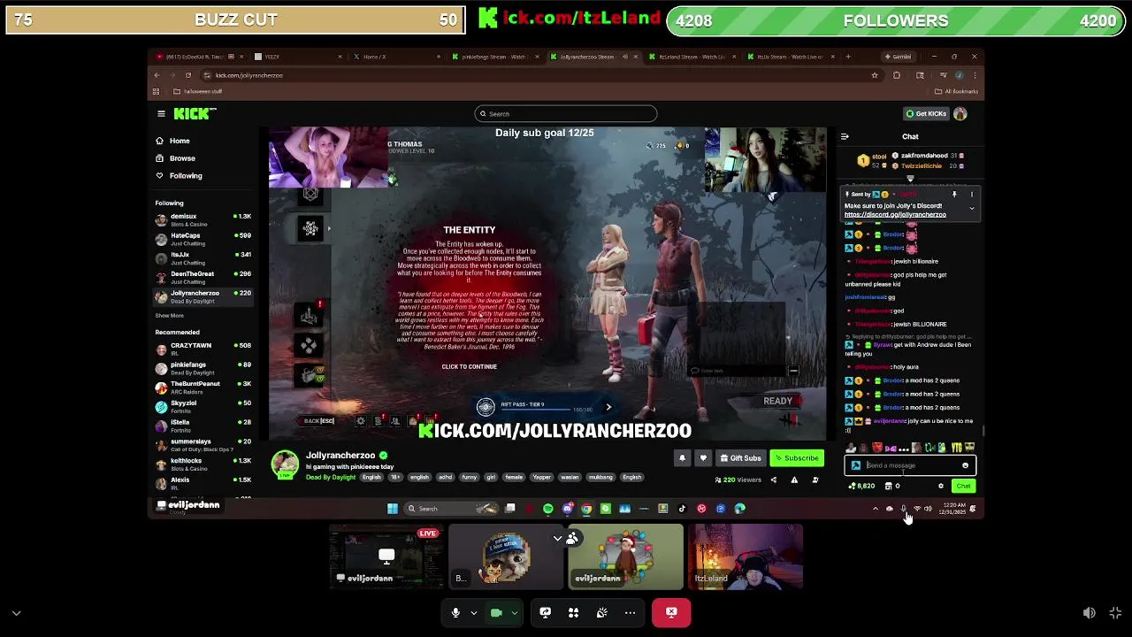The image size is (1132, 637).
Task: Open the halloween stuff bookmark folder
Action: point(198,91)
